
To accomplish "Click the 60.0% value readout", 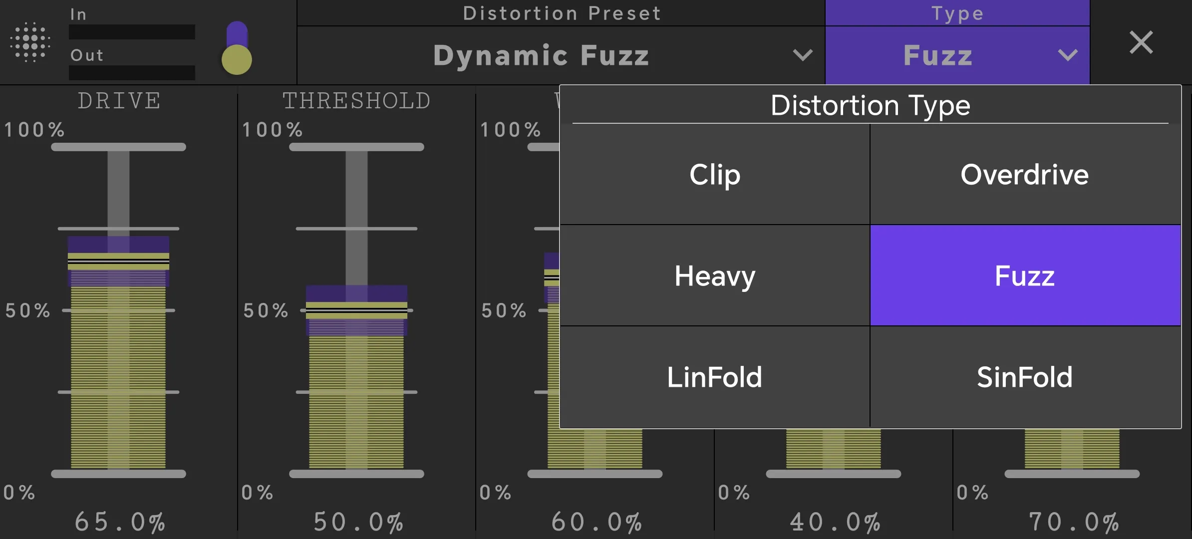I will [596, 522].
